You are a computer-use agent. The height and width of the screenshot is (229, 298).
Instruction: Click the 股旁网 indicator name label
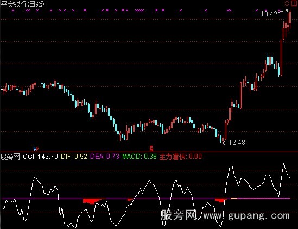point(10,157)
